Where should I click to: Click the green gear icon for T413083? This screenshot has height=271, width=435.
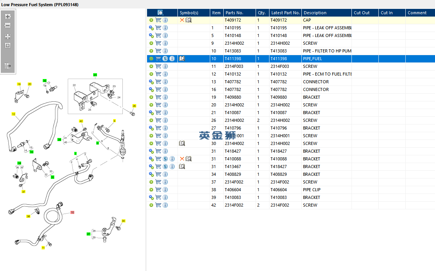151,51
